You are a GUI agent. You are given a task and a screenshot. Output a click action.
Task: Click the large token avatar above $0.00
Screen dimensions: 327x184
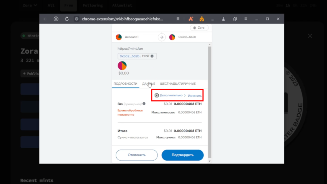(122, 65)
